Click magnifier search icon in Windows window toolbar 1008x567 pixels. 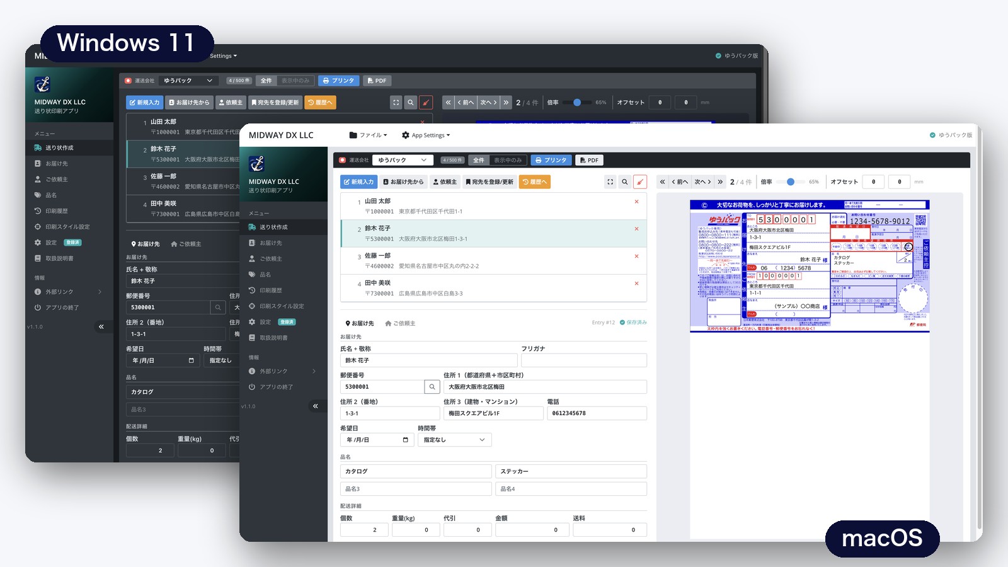coord(411,102)
